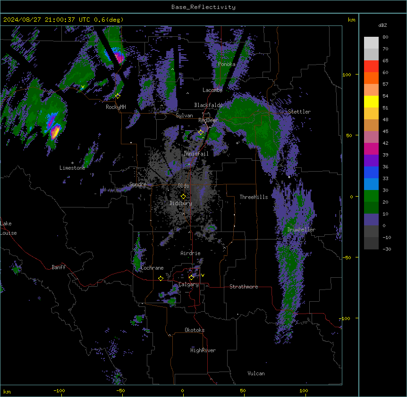
Task: Click the Banff label
Action: coord(59,267)
